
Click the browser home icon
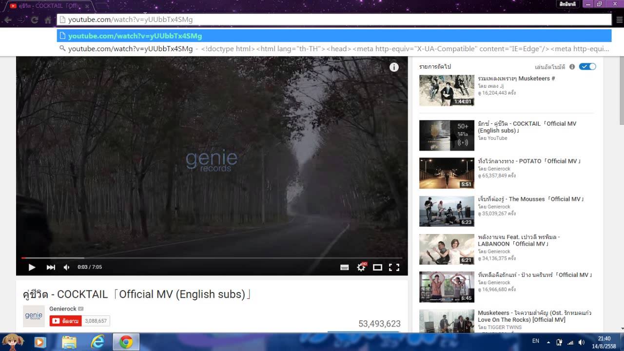(48, 20)
